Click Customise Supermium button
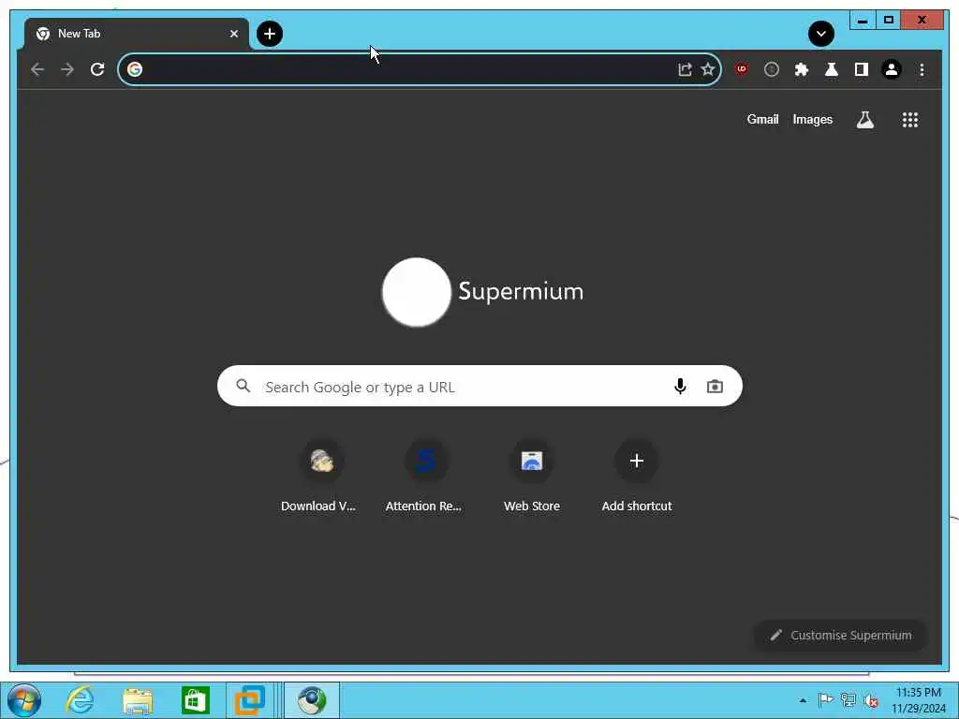Image resolution: width=959 pixels, height=719 pixels. pyautogui.click(x=840, y=636)
